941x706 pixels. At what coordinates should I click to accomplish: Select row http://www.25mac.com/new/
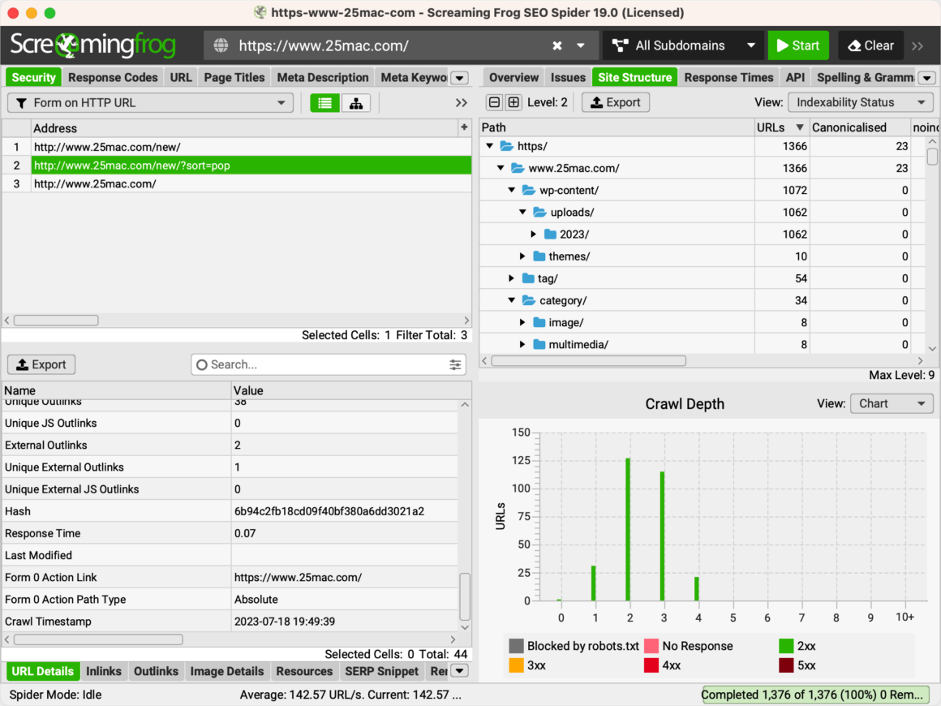point(236,147)
